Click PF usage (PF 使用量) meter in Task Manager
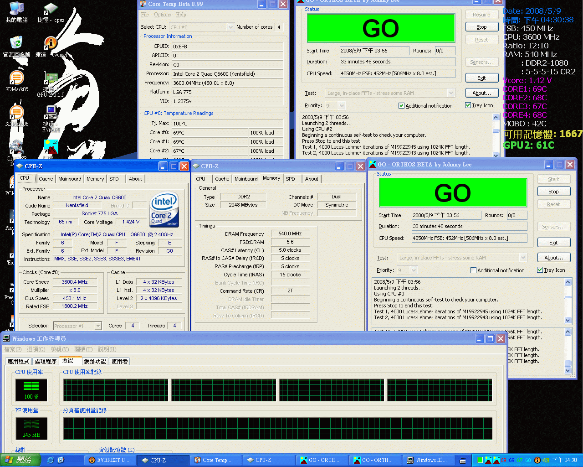The height and width of the screenshot is (467, 583). tap(31, 428)
